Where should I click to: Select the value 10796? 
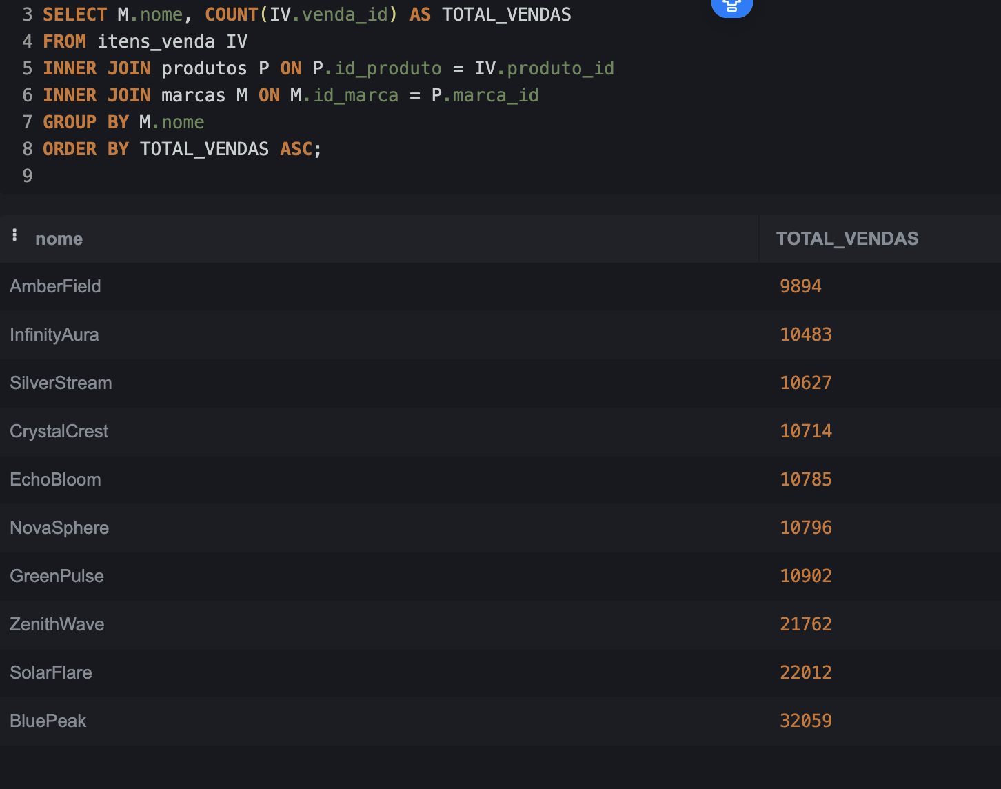pos(806,528)
